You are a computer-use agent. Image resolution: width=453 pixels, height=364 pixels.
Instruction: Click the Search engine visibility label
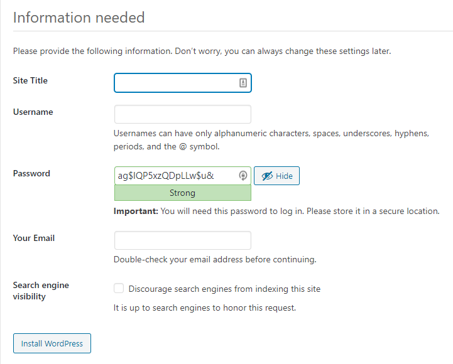[x=41, y=291]
